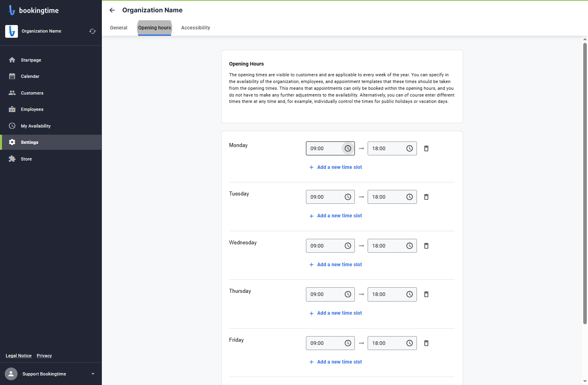The width and height of the screenshot is (588, 385).
Task: Delete the Wednesday time slot
Action: point(426,246)
